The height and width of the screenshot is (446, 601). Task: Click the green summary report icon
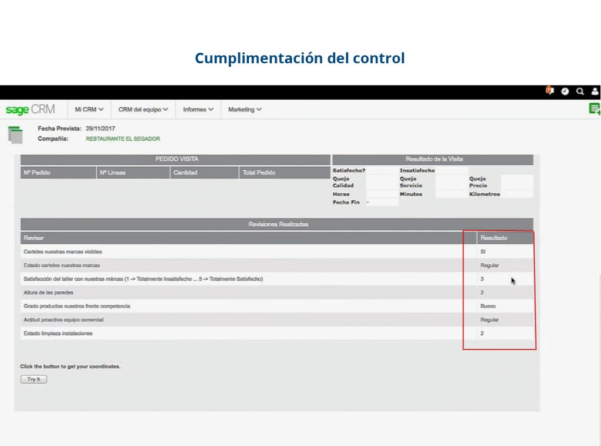[x=595, y=108]
